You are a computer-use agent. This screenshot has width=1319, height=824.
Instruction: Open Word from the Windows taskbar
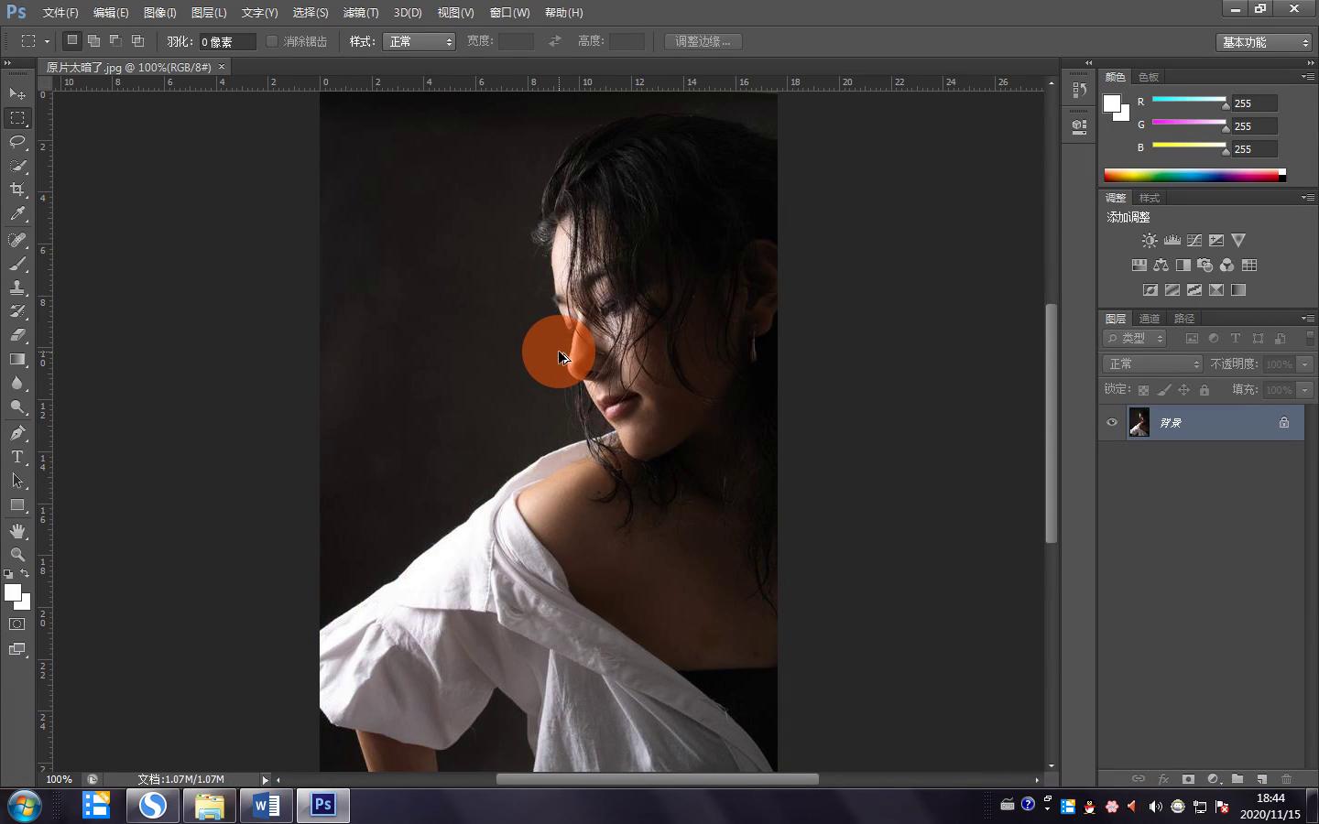(x=266, y=806)
